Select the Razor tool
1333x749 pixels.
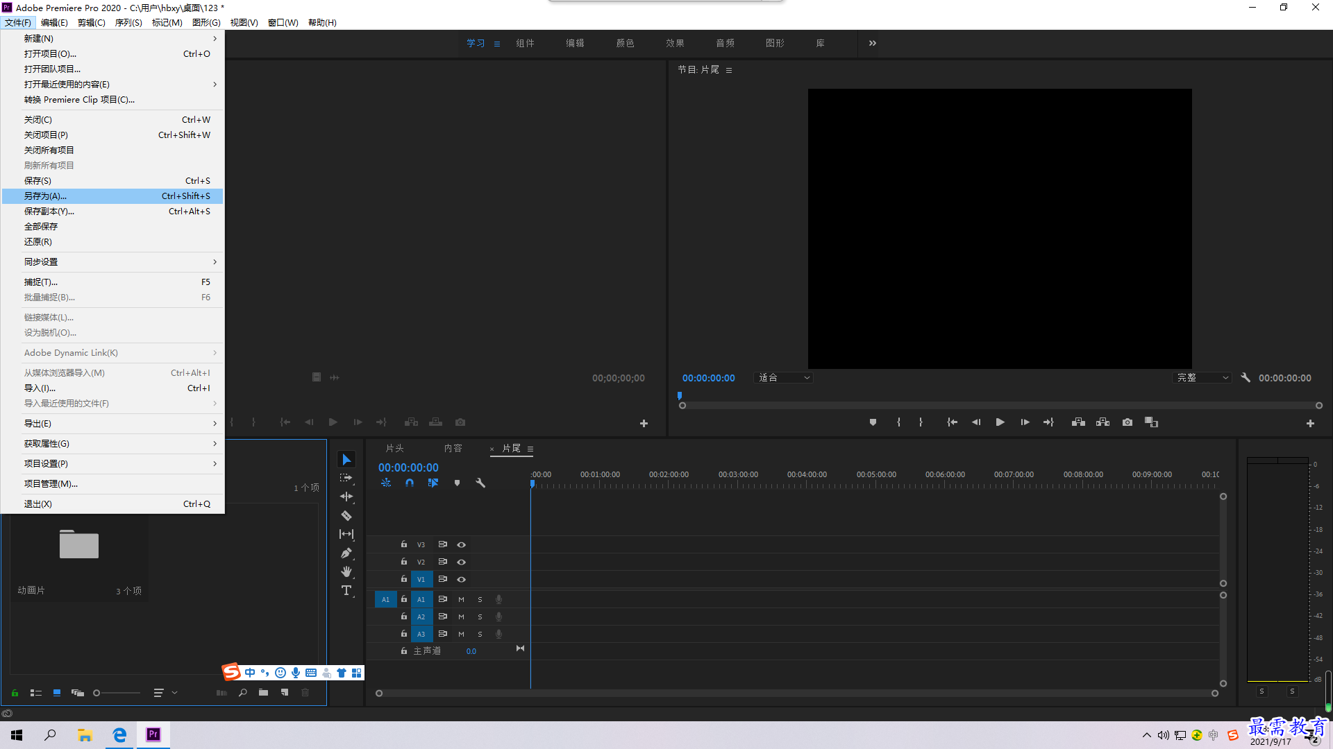click(x=346, y=516)
